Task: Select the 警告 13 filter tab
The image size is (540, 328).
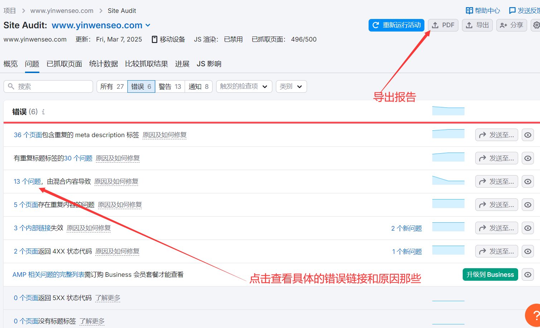Action: [x=170, y=86]
